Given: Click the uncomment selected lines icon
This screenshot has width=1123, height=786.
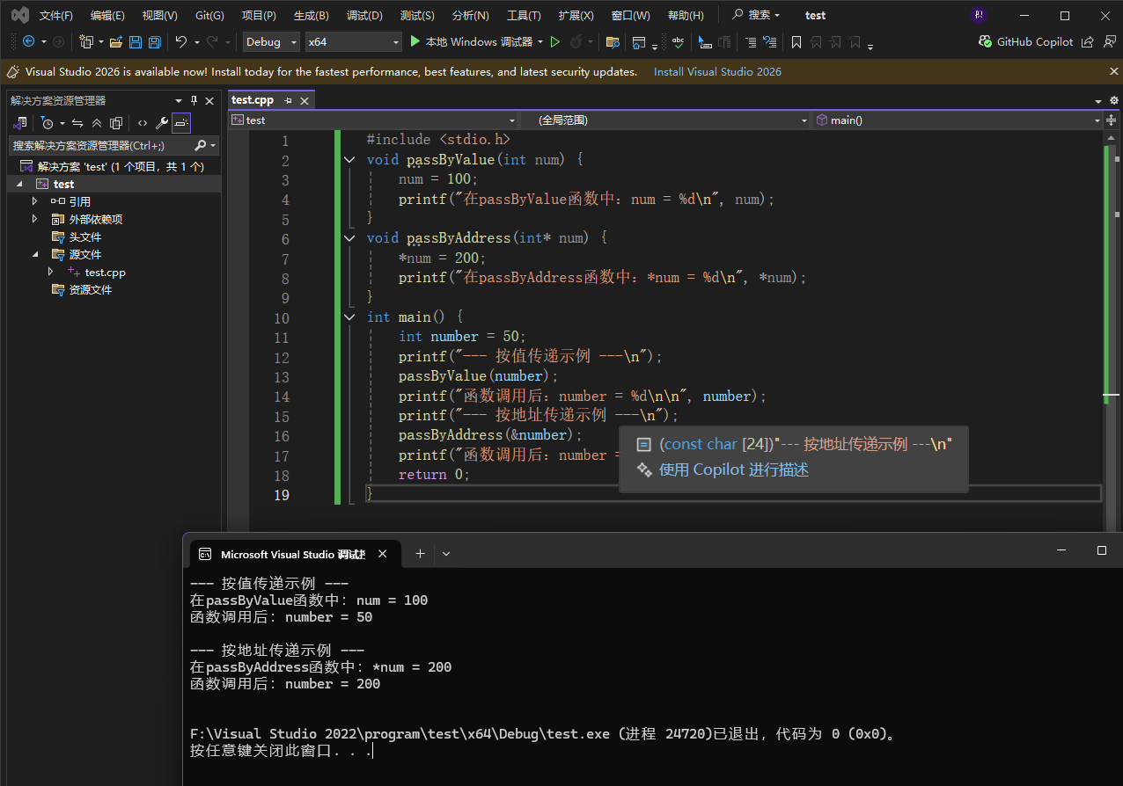Looking at the screenshot, I should pos(770,41).
